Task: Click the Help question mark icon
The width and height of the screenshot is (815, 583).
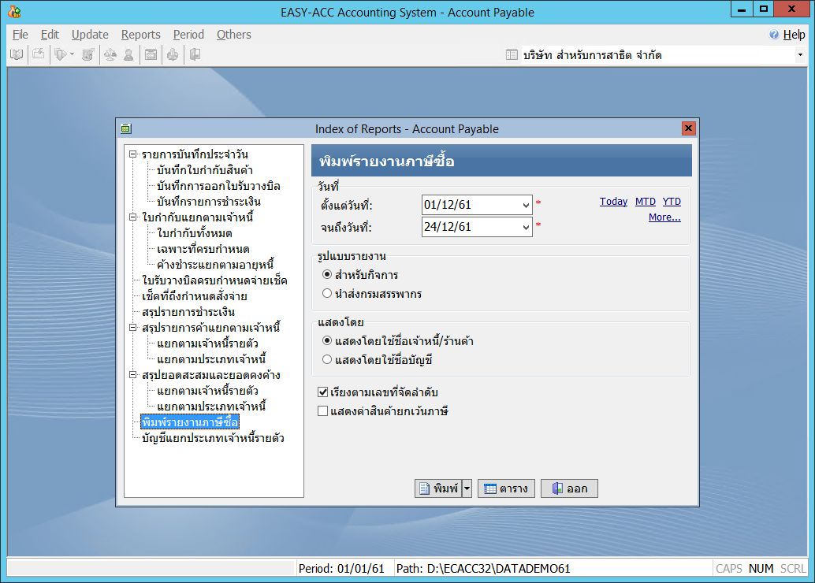Action: pyautogui.click(x=774, y=35)
